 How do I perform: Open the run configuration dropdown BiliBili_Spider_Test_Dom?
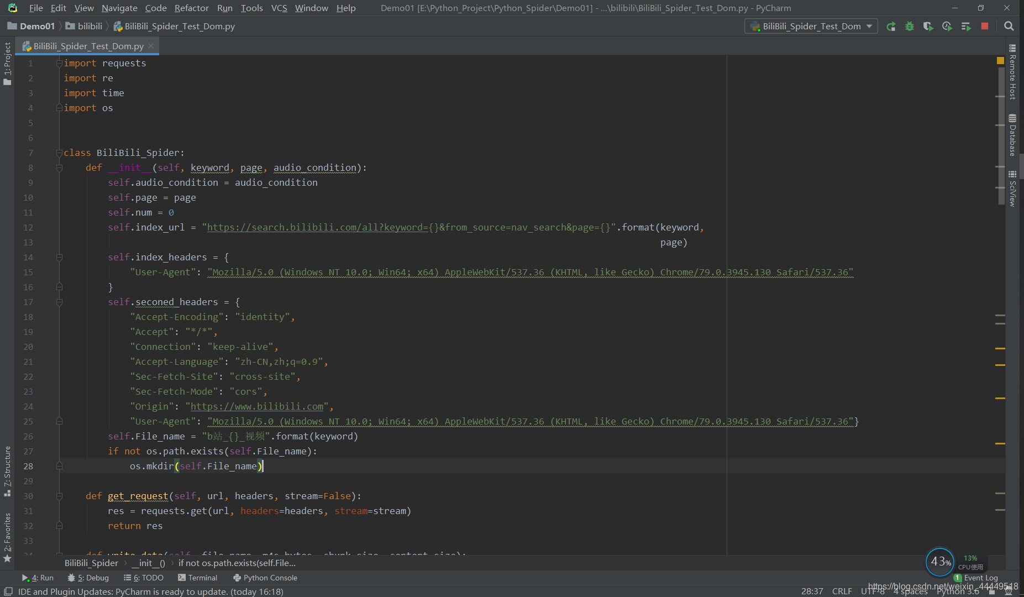point(811,27)
